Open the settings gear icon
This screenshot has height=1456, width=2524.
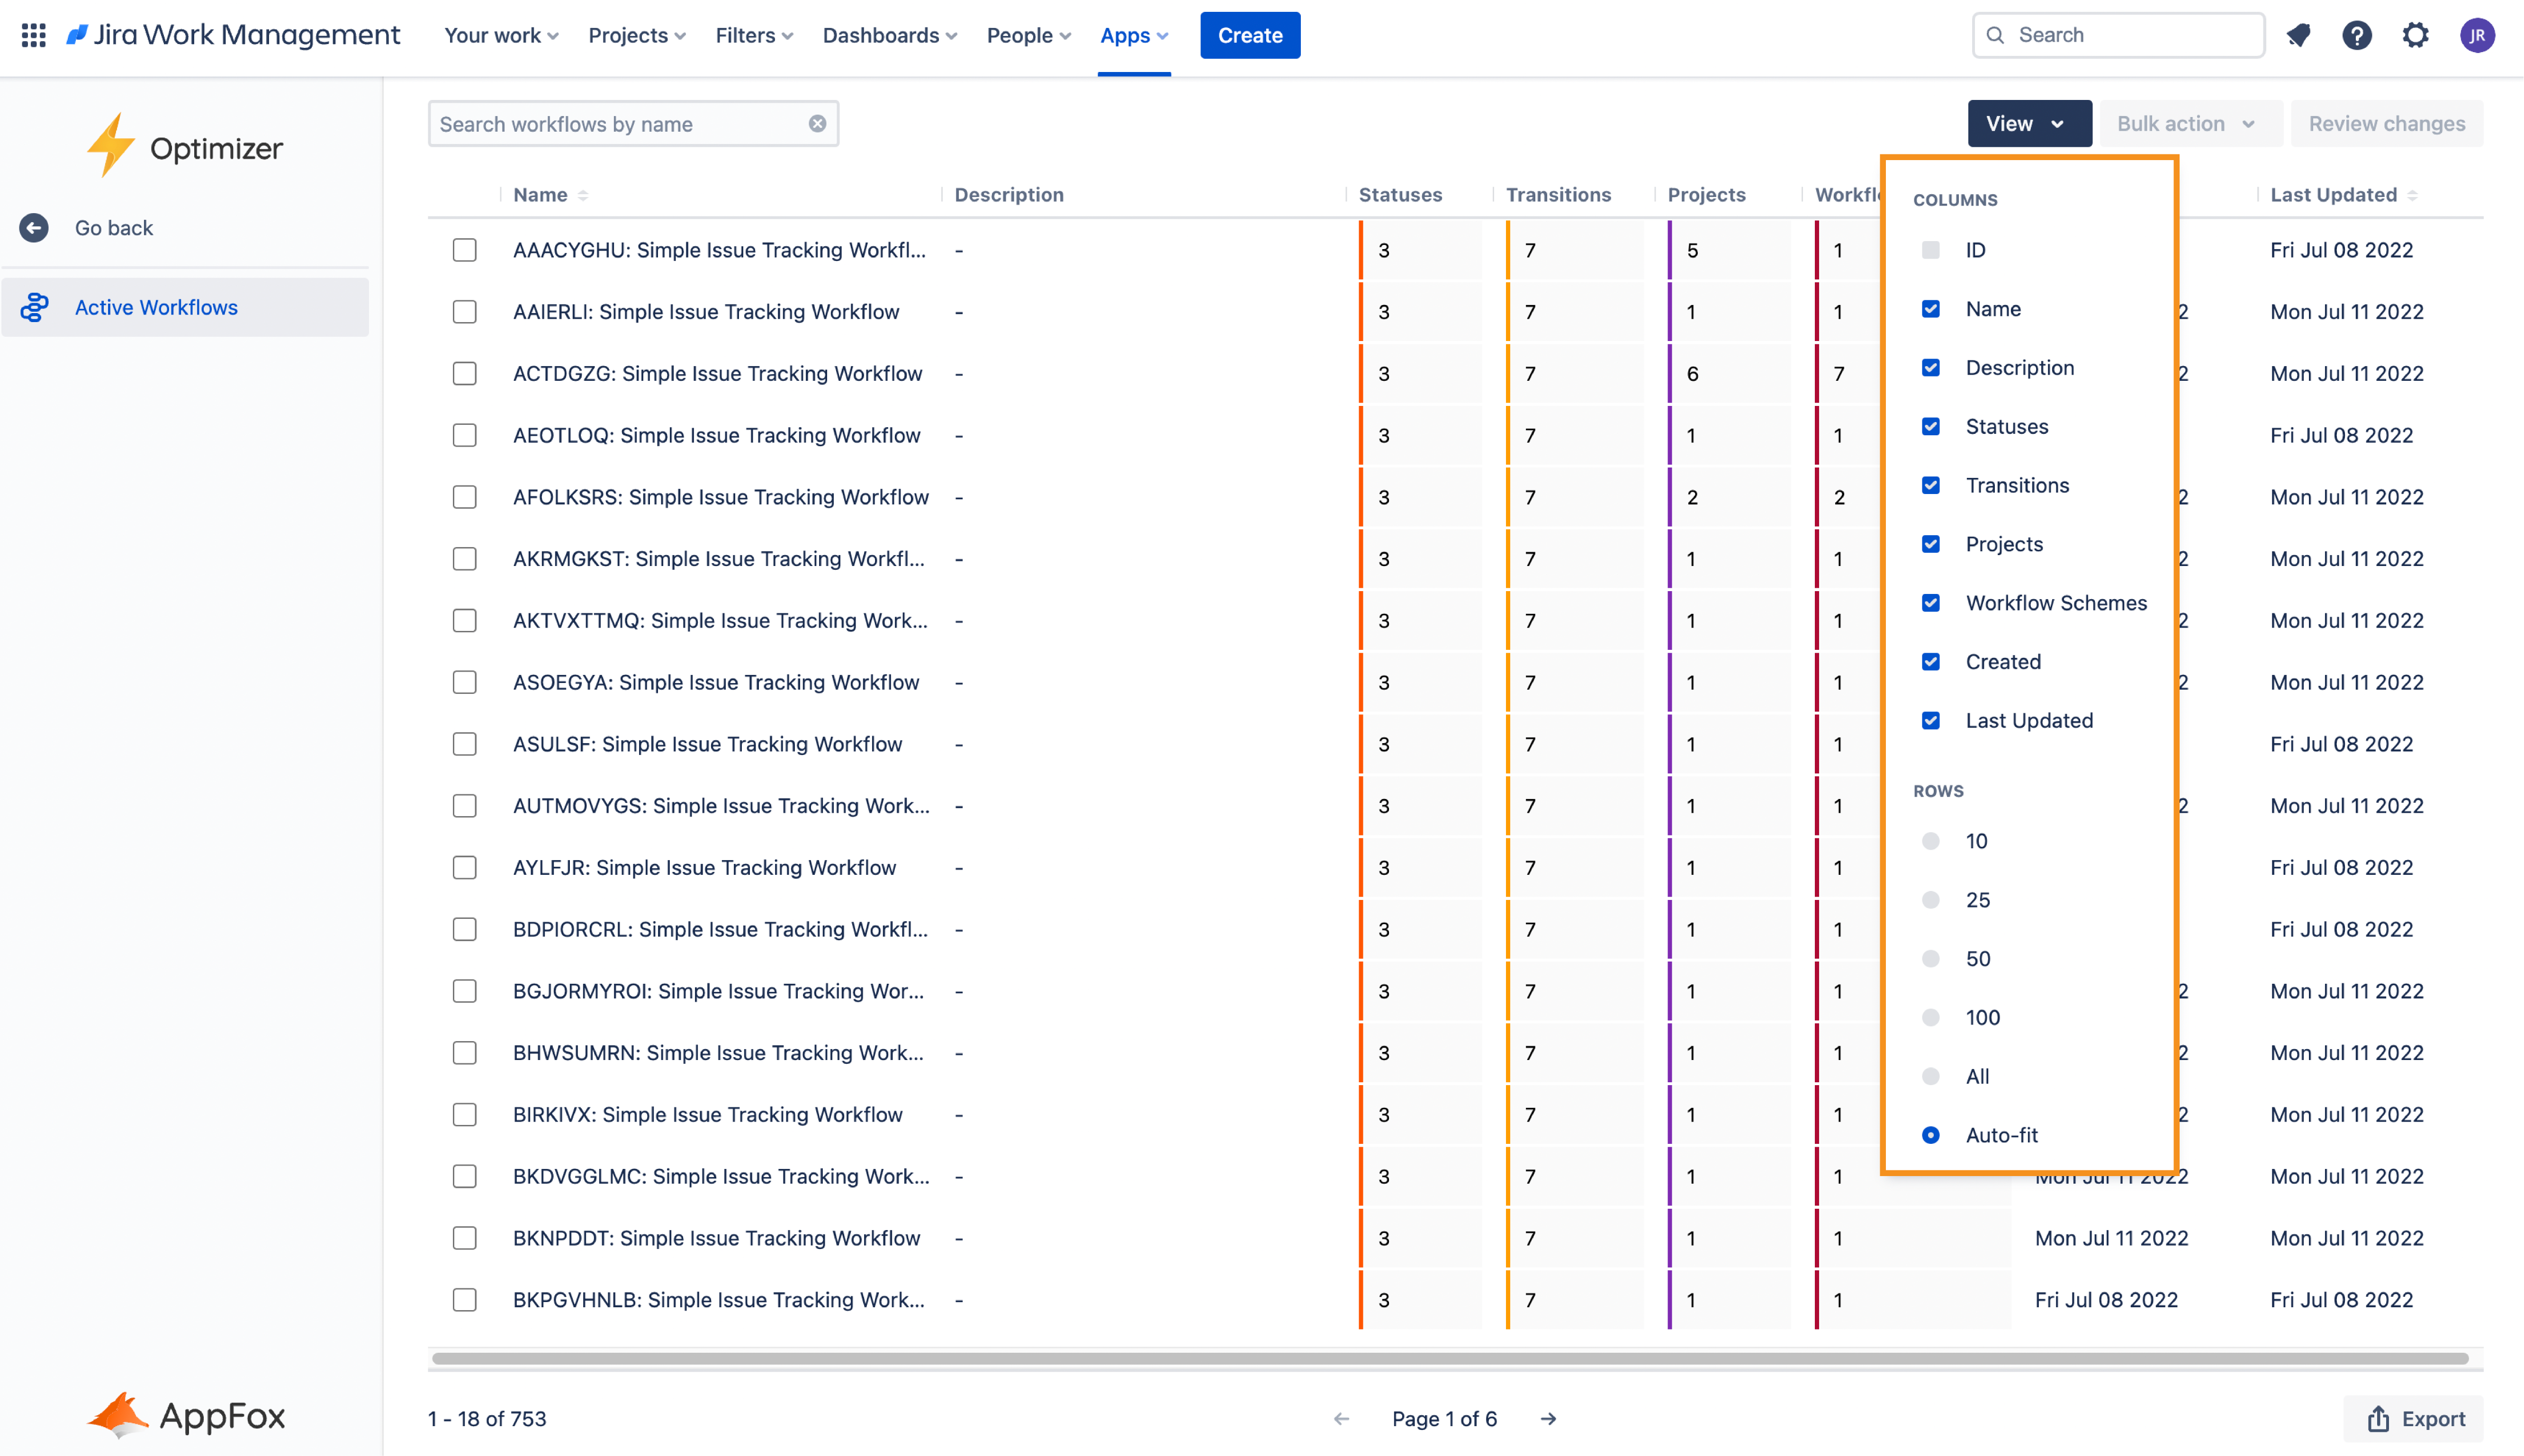click(x=2415, y=35)
